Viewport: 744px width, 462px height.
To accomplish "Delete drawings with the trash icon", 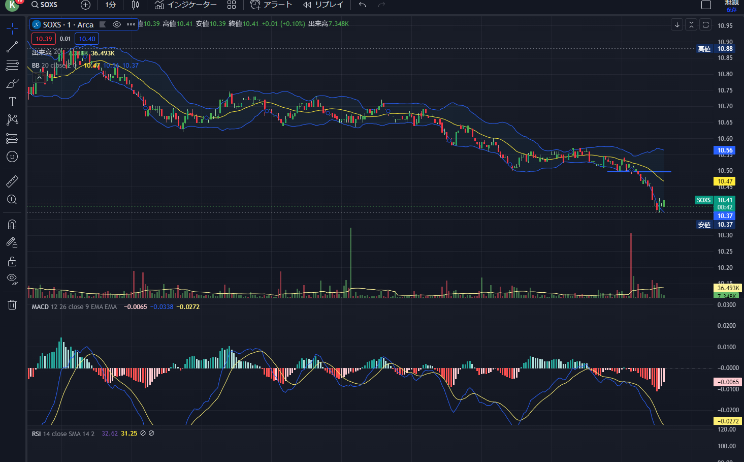I will coord(12,304).
